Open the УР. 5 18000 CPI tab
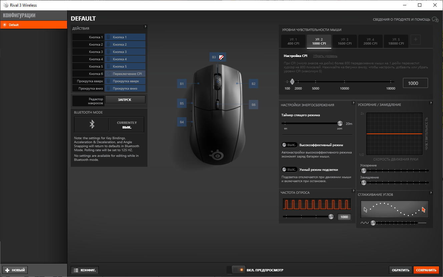This screenshot has height=277, width=443. [396, 41]
